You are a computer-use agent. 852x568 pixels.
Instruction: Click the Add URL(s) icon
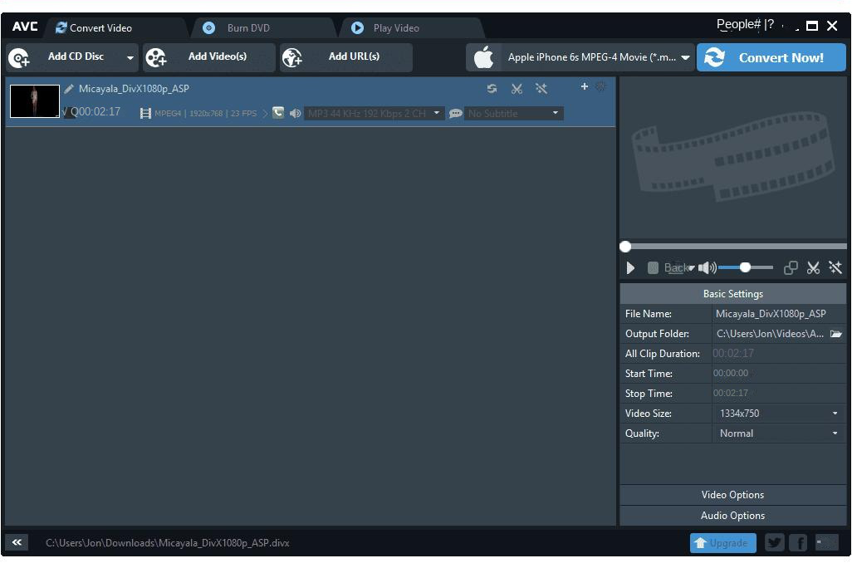[292, 57]
